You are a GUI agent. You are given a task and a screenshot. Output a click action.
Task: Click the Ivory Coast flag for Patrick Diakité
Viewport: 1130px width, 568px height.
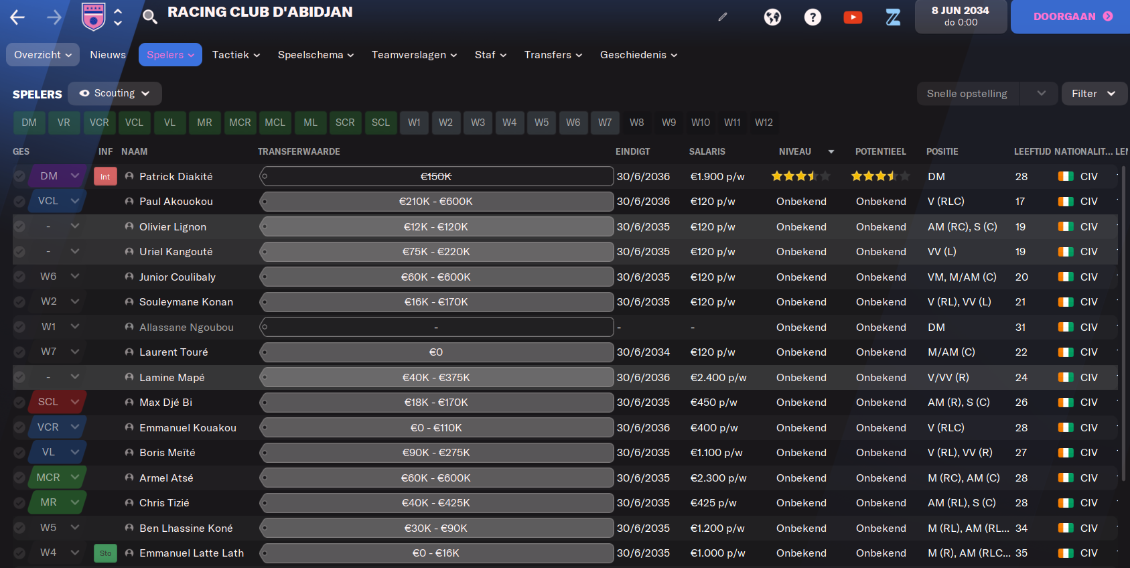click(1066, 176)
